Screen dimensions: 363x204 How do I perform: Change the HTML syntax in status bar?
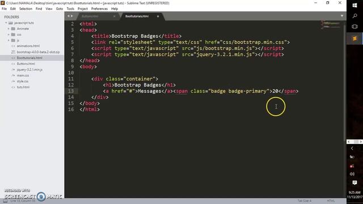tap(331, 201)
